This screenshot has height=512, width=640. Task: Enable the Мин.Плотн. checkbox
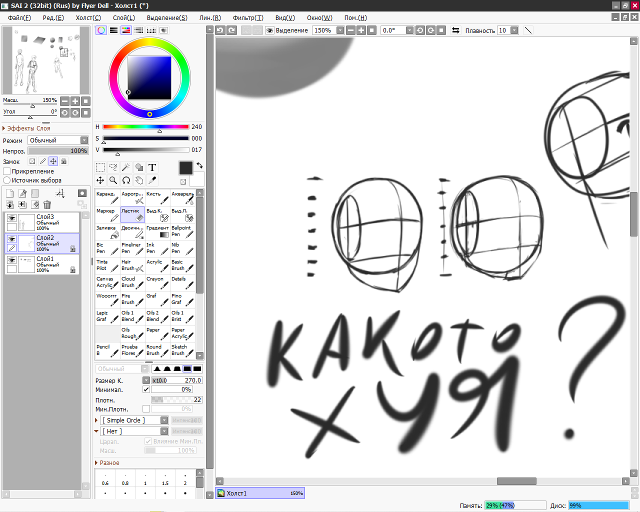pos(146,409)
